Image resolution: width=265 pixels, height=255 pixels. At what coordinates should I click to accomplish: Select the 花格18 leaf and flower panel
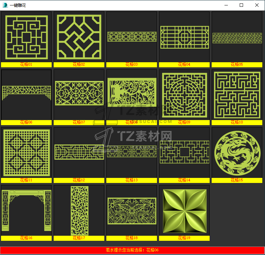point(132,210)
